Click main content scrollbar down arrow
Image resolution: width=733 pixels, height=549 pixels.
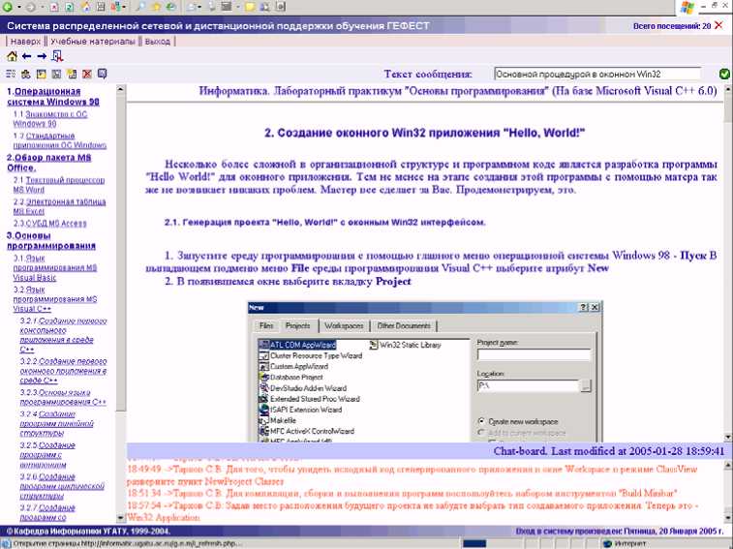click(728, 438)
